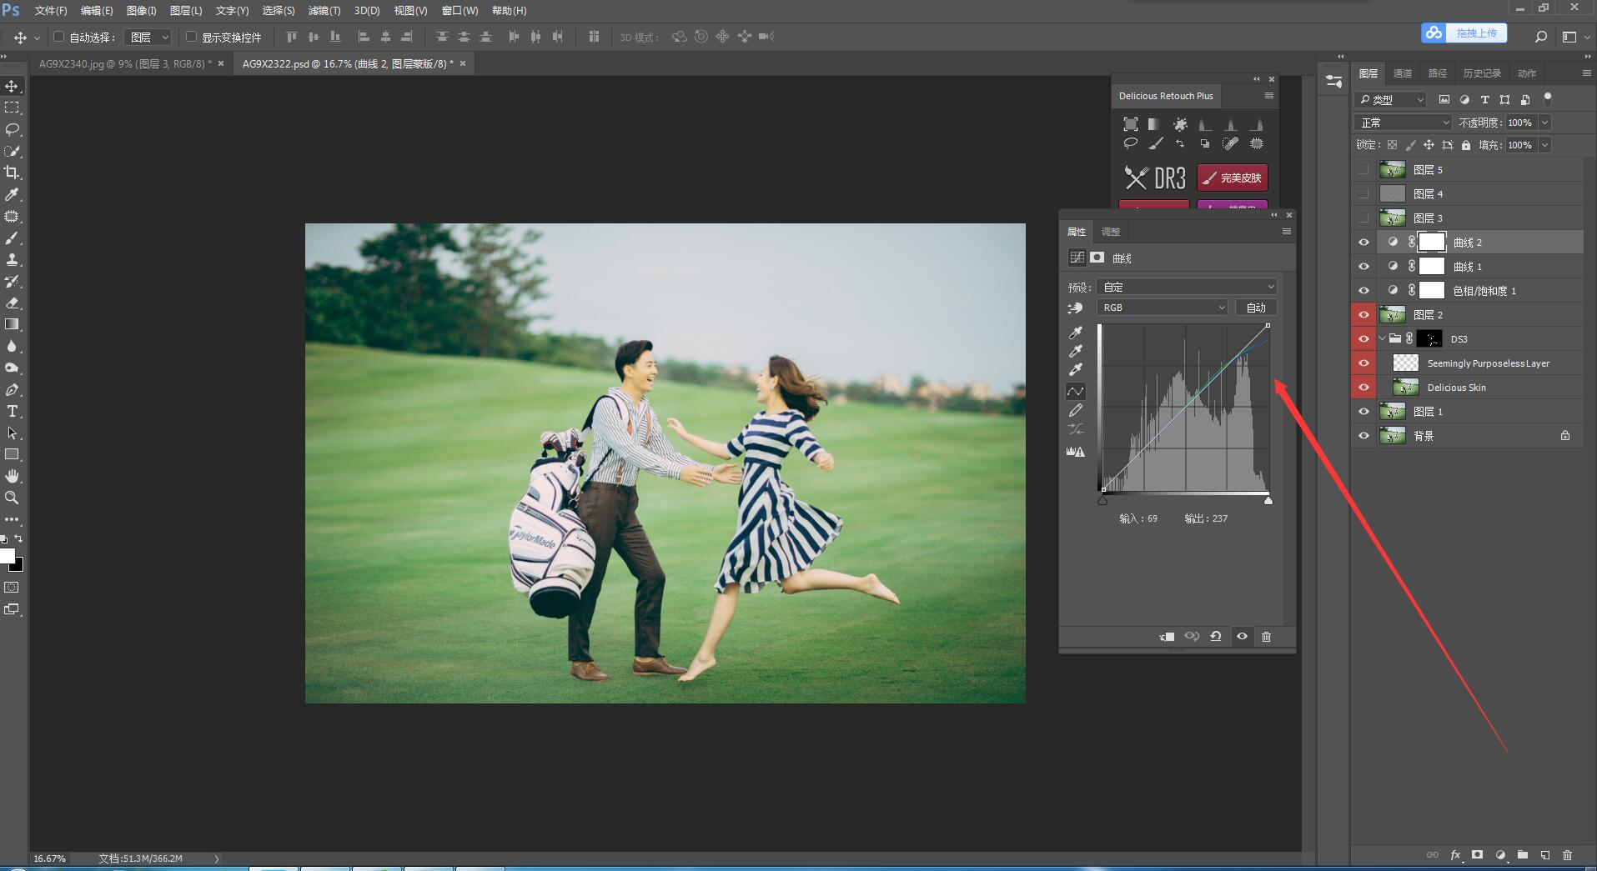Click the 自动 button in Curves

tap(1255, 308)
